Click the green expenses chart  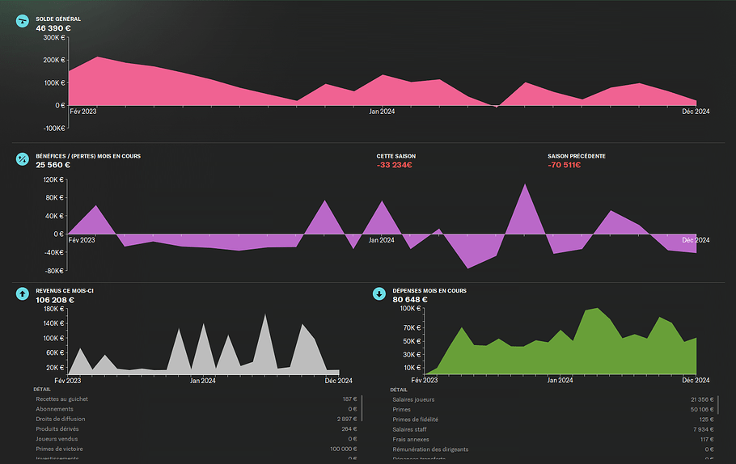(560, 341)
